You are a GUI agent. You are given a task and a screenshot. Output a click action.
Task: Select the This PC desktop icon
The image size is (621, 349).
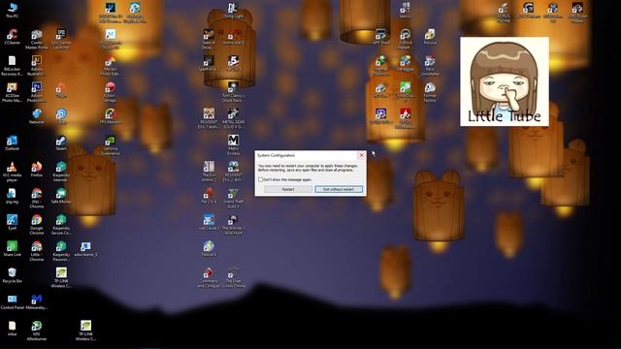(x=12, y=11)
